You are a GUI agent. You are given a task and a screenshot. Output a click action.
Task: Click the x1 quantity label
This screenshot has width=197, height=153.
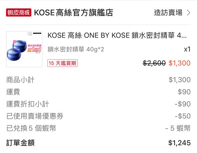click(x=187, y=49)
